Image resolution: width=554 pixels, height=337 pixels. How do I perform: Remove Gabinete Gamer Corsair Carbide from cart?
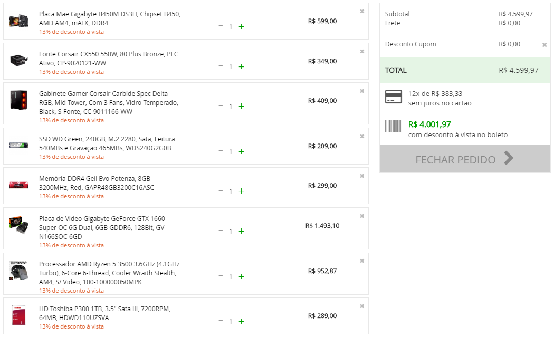[x=362, y=91]
